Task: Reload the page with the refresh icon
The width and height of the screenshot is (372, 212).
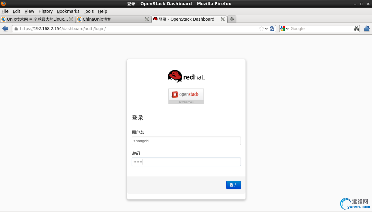Action: click(x=272, y=29)
